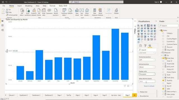179x100 pixels.
Task: Switch to the View ribbon tab
Action: (37, 6)
